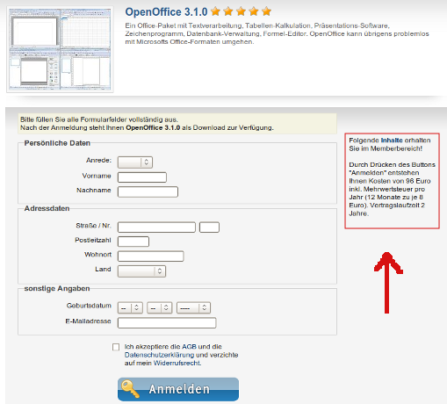Click the fifth rating star

(266, 11)
